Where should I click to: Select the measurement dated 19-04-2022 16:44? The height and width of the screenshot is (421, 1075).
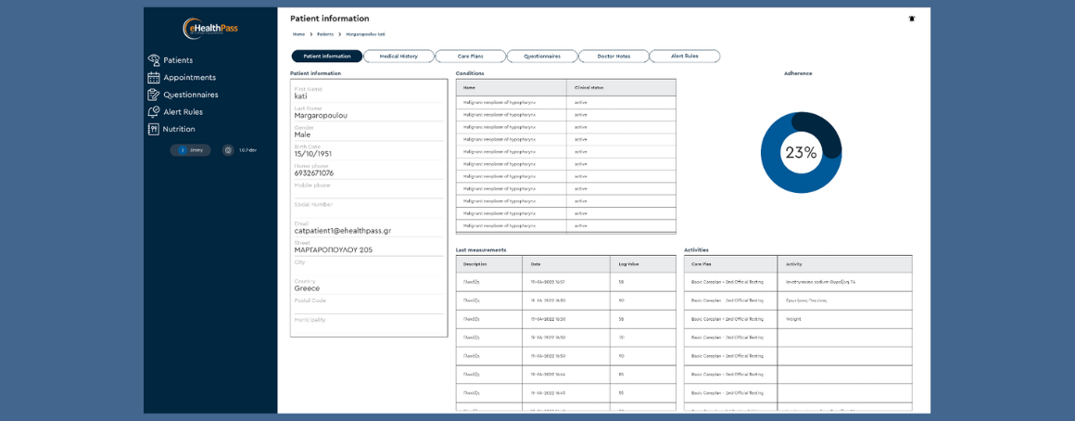pyautogui.click(x=565, y=375)
